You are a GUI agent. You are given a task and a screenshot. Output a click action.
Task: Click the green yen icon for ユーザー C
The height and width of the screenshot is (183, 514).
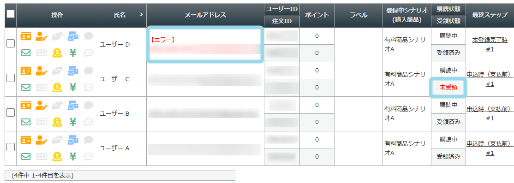73,88
